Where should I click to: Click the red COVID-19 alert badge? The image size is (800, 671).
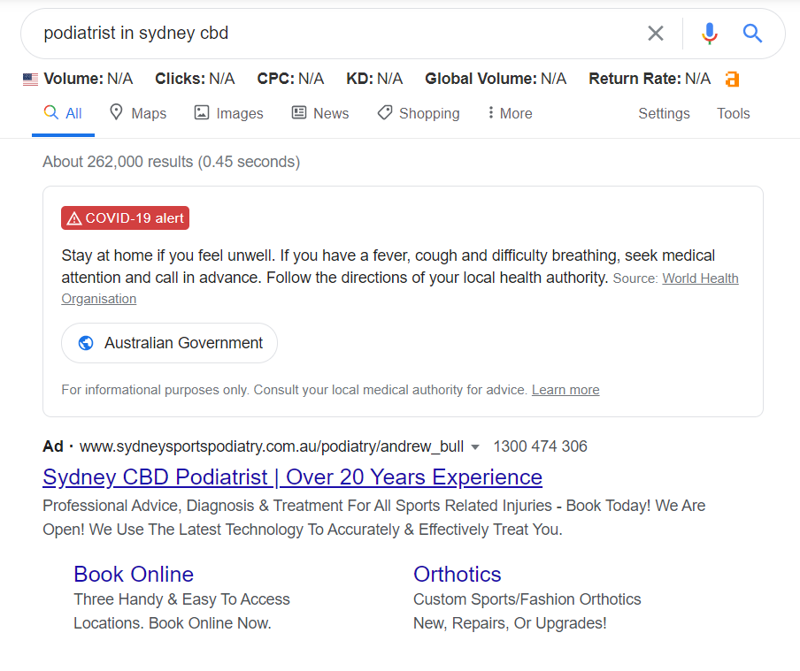(x=125, y=218)
